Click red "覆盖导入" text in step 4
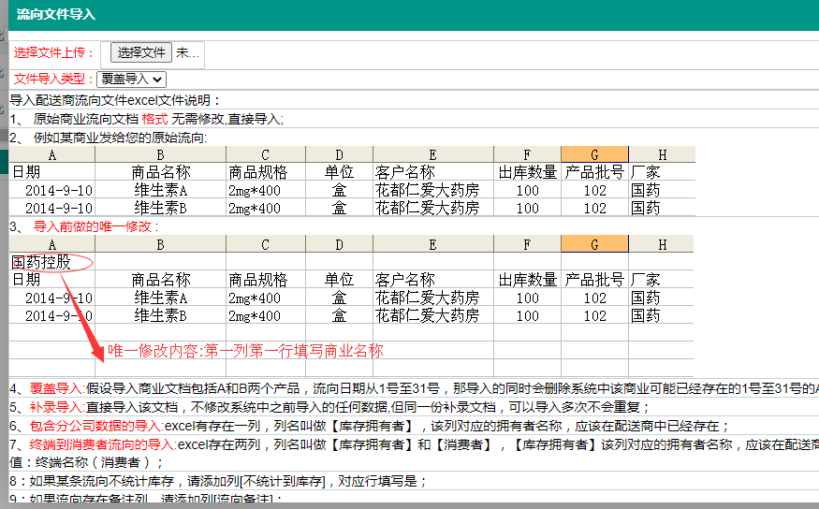This screenshot has width=819, height=509. pyautogui.click(x=56, y=388)
